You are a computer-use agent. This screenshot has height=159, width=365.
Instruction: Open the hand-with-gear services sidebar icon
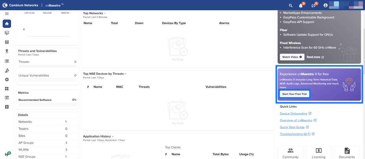click(x=7, y=70)
